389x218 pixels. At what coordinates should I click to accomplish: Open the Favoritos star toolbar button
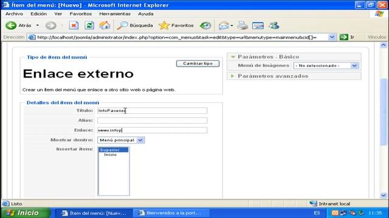[x=176, y=25]
